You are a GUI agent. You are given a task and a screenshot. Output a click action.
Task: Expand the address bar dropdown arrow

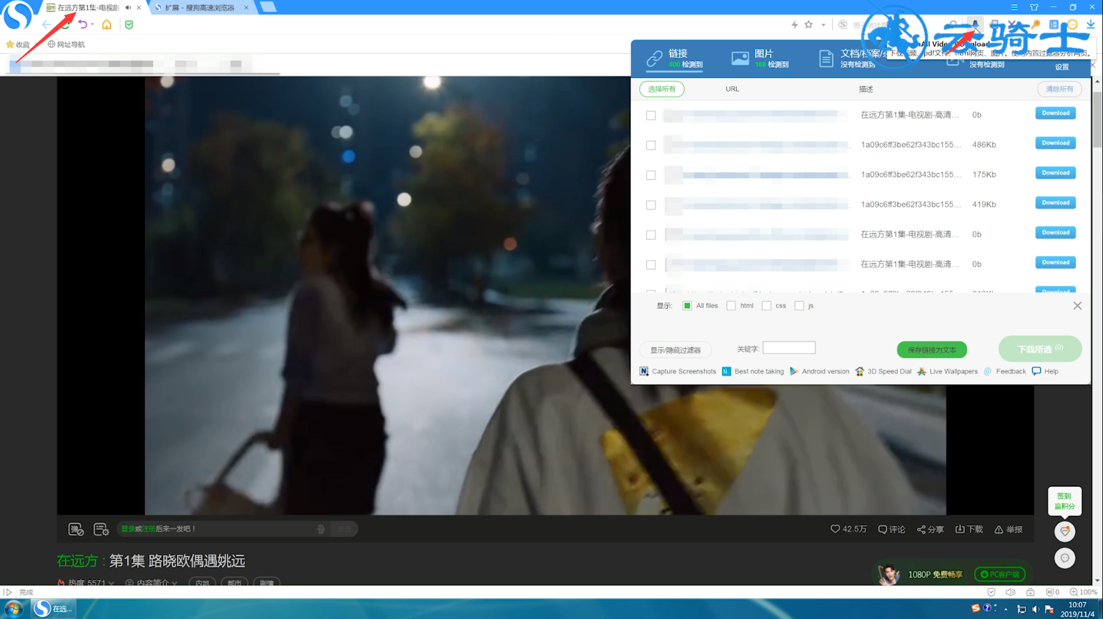pyautogui.click(x=823, y=24)
